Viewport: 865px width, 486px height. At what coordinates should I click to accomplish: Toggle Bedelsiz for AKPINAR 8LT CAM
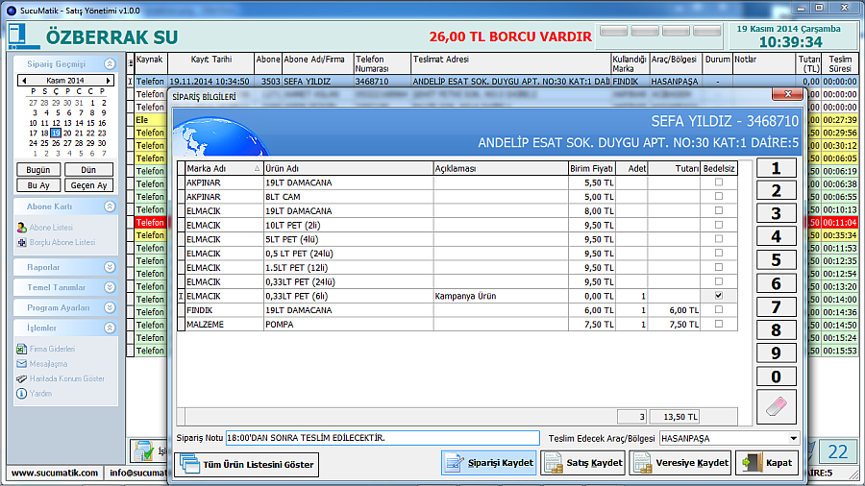(x=718, y=196)
